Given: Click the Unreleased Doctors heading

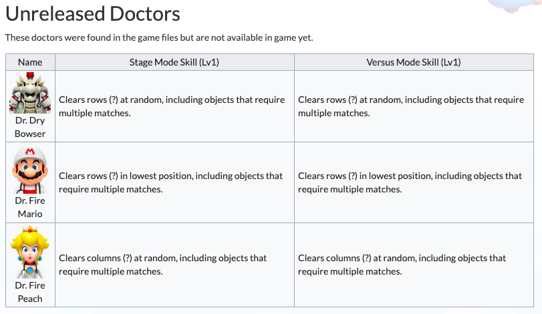Looking at the screenshot, I should pos(93,14).
